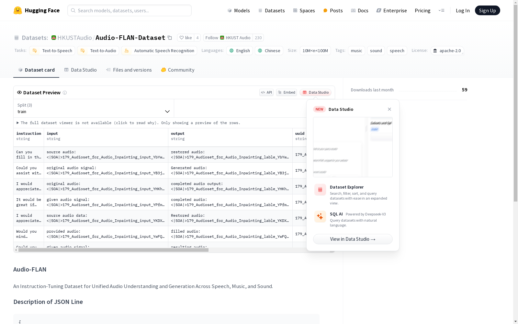The width and height of the screenshot is (518, 324).
Task: Copy dataset name with the copy icon
Action: pyautogui.click(x=170, y=38)
